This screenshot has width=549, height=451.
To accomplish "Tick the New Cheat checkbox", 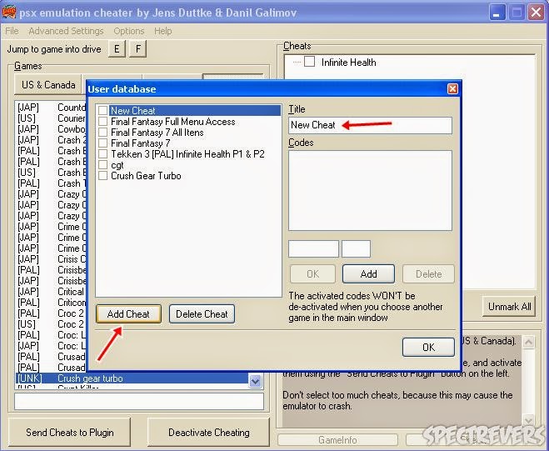I will click(x=102, y=110).
